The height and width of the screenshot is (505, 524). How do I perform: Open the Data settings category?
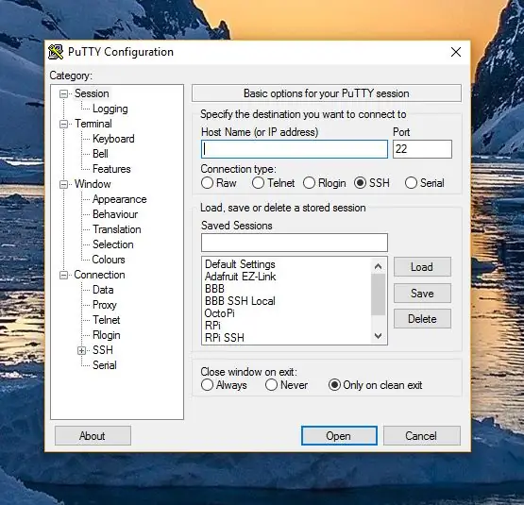(x=103, y=290)
